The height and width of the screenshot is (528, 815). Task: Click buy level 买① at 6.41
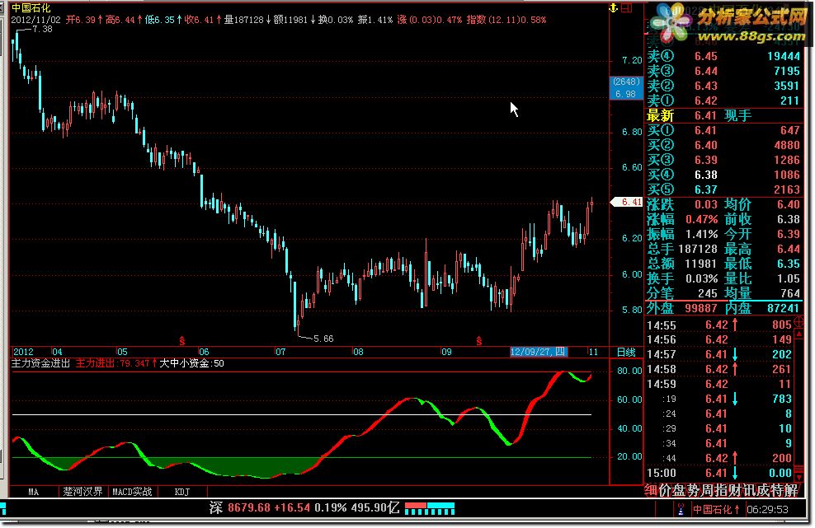coord(723,130)
